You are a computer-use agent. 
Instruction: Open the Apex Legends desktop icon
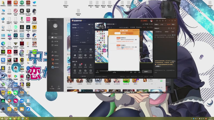point(9,53)
